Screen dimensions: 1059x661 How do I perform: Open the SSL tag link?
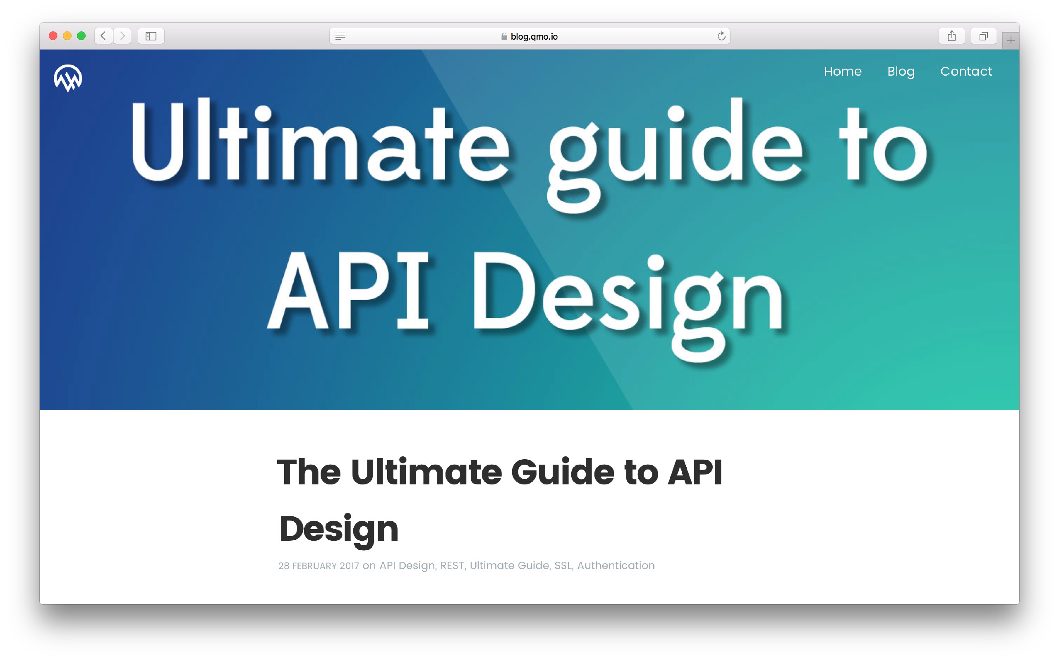coord(563,566)
